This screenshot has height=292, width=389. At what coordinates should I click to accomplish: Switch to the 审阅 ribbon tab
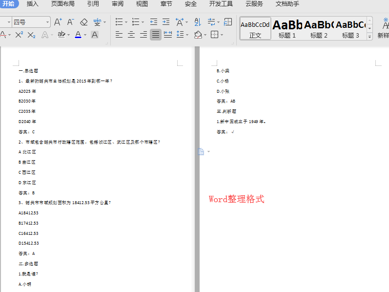[118, 4]
